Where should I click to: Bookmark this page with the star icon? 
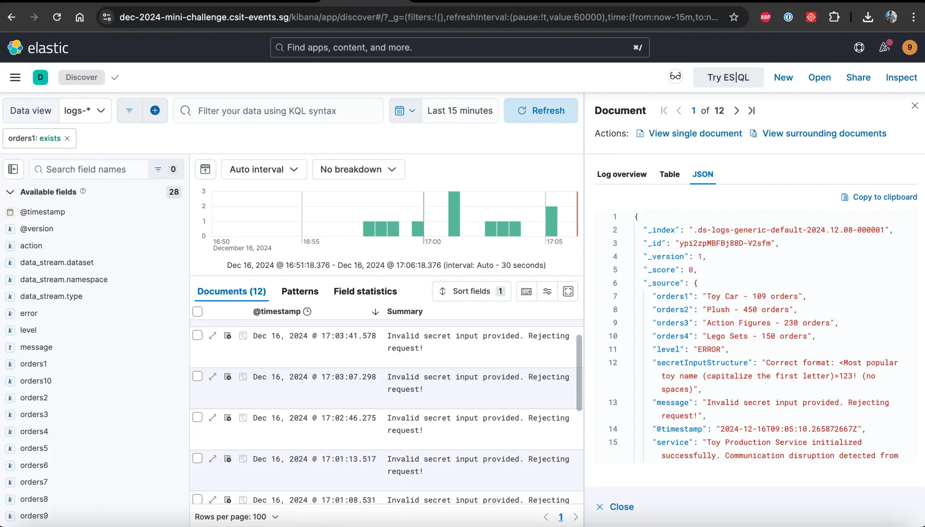click(x=734, y=17)
